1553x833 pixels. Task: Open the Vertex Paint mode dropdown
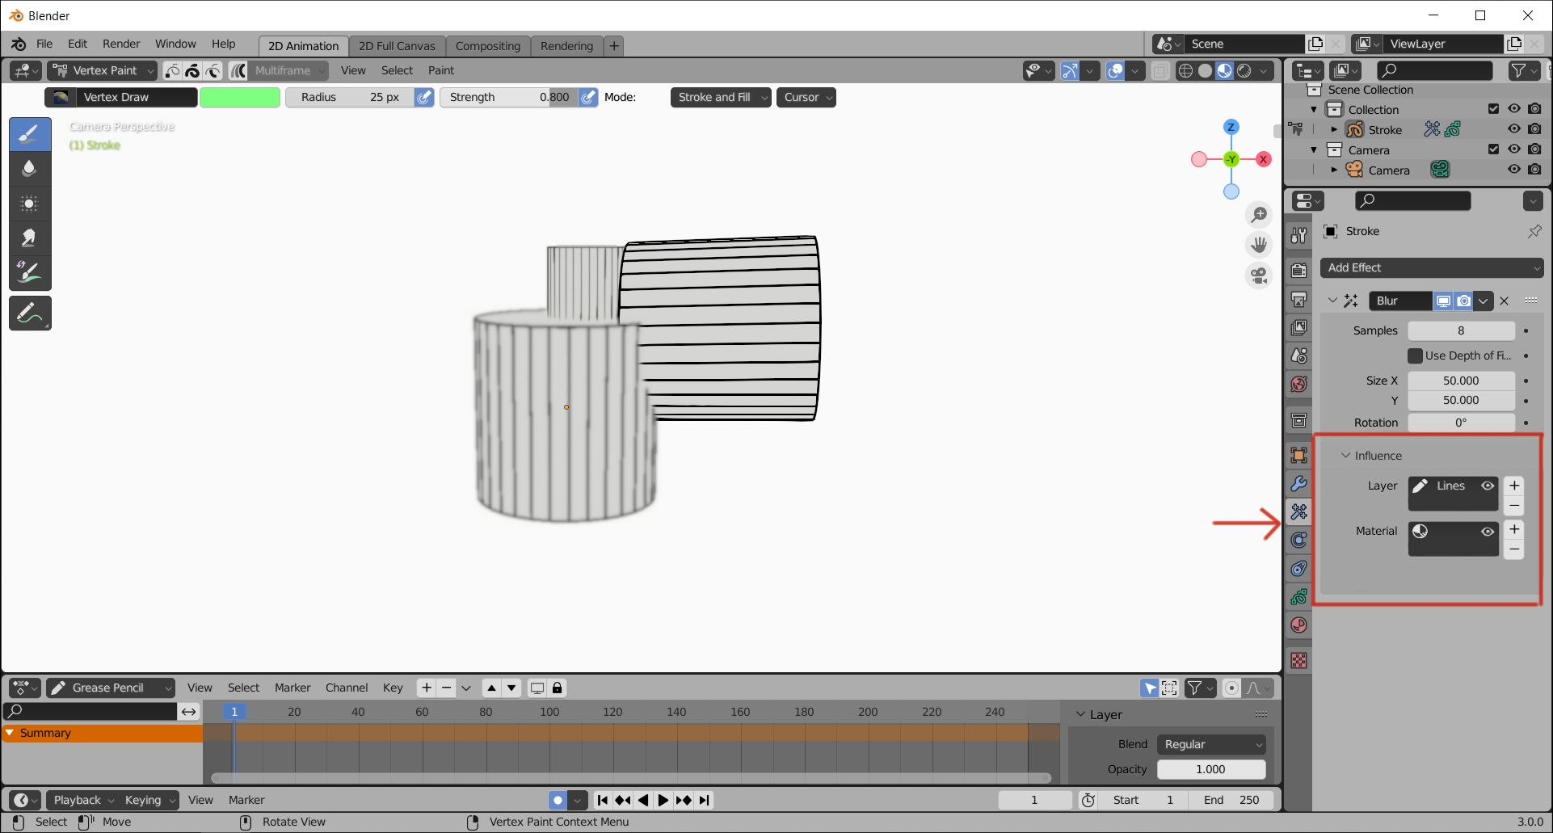102,70
